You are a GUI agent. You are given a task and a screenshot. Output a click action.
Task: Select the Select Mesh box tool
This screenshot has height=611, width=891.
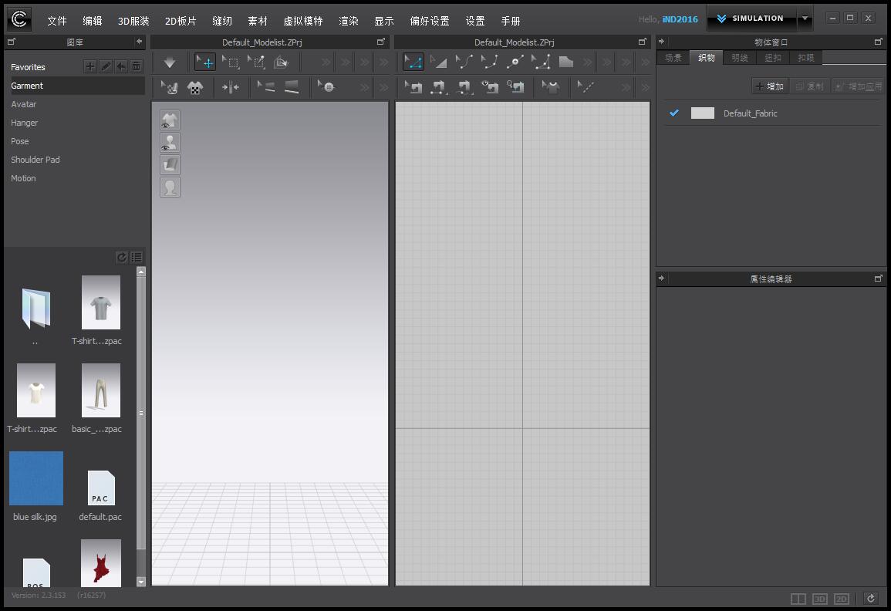pyautogui.click(x=231, y=62)
